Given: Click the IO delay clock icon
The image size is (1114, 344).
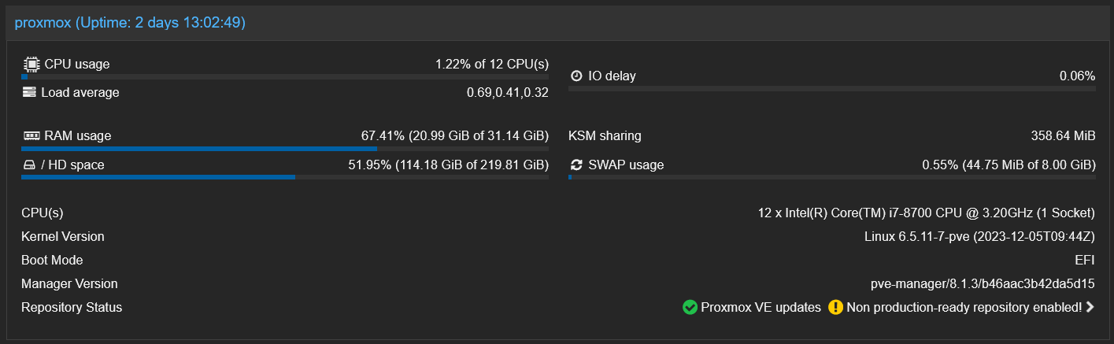Looking at the screenshot, I should (576, 76).
